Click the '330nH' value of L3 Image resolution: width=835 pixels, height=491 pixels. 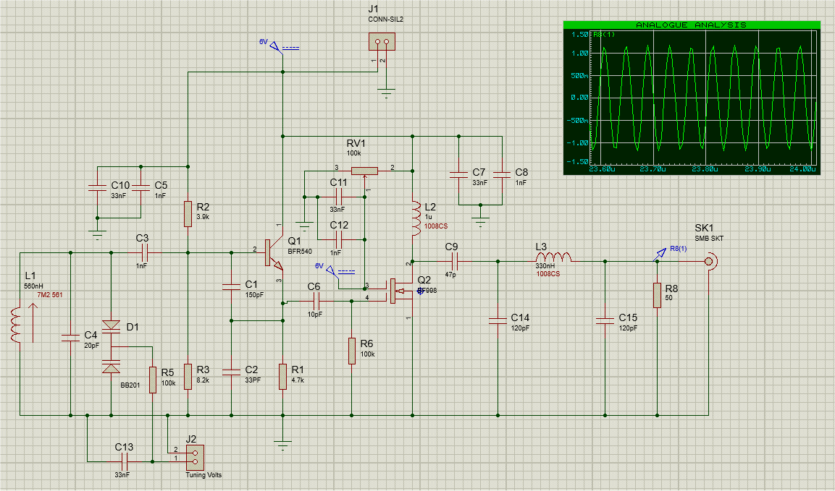point(545,266)
